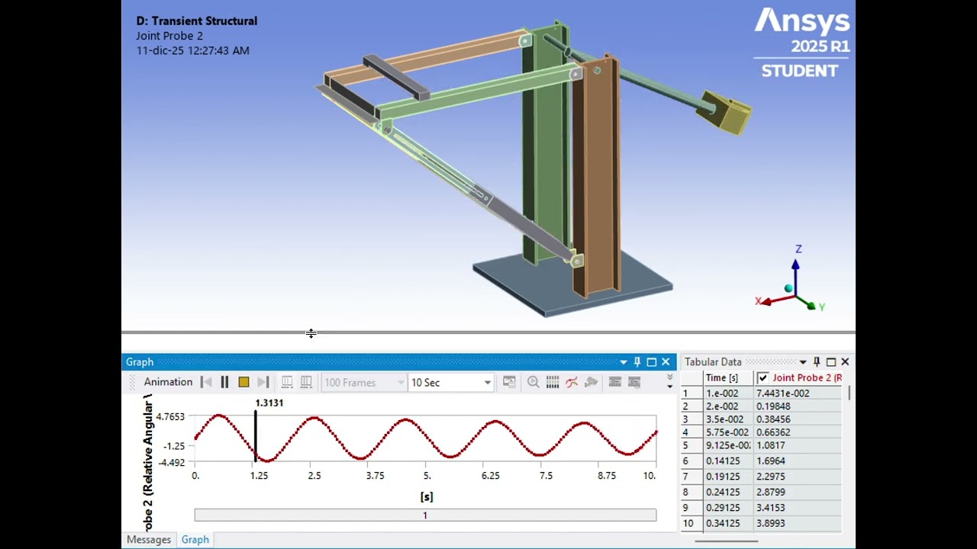The width and height of the screenshot is (977, 549).
Task: Click the Joint Probe 2 column header label
Action: (807, 378)
